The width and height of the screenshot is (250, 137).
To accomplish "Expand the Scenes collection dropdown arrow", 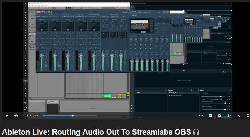I will 140,90.
